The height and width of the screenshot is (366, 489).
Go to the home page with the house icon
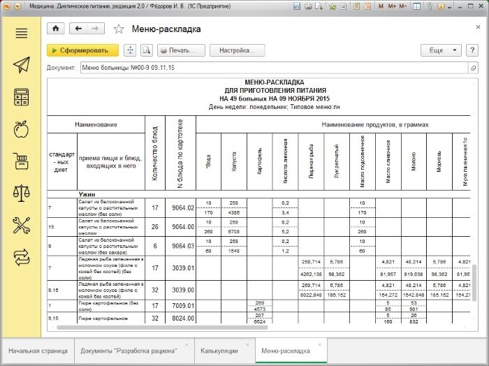tap(55, 29)
